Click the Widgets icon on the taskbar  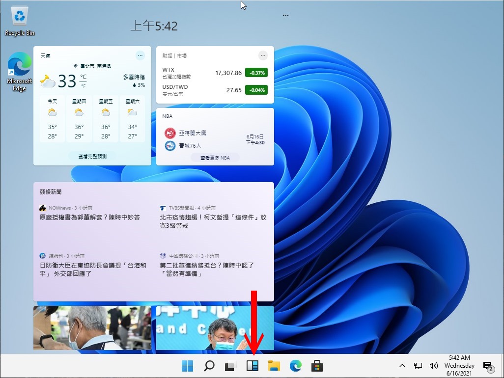[252, 365]
